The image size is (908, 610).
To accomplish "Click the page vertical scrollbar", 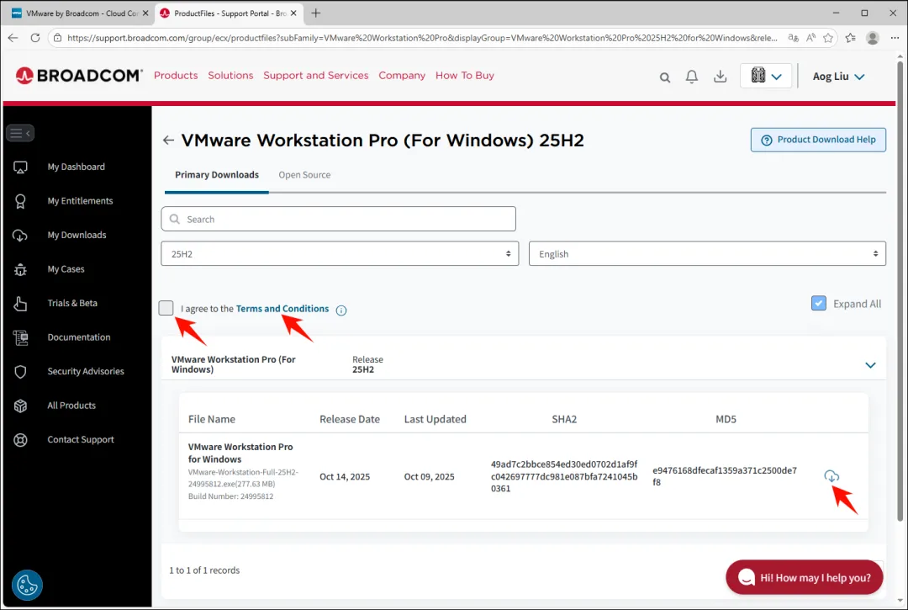I will tap(900, 289).
